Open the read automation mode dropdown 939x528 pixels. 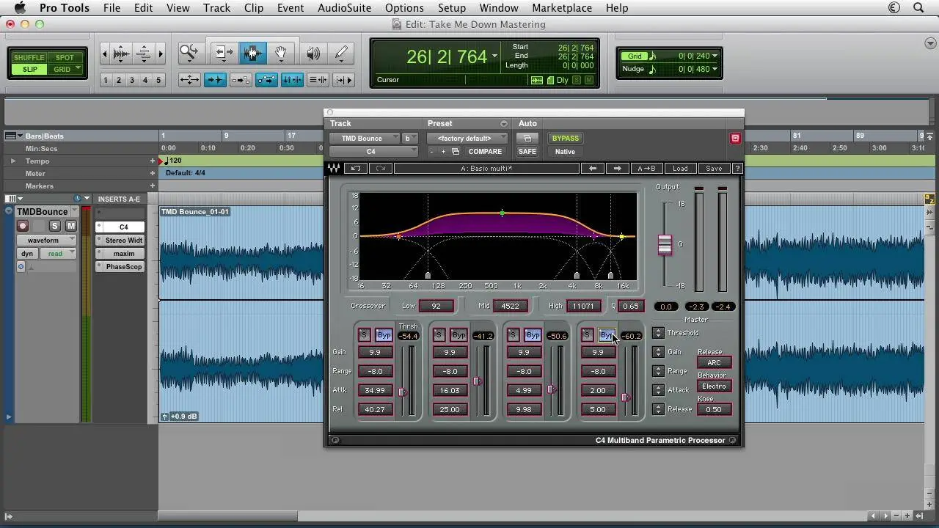[x=57, y=253]
